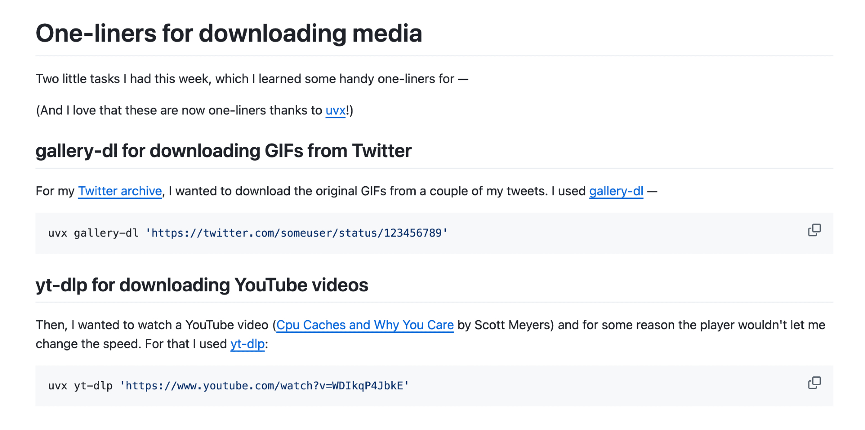Click the 'Two little tasks I had this week' paragraph
Screen dimensions: 865x430
pyautogui.click(x=252, y=79)
